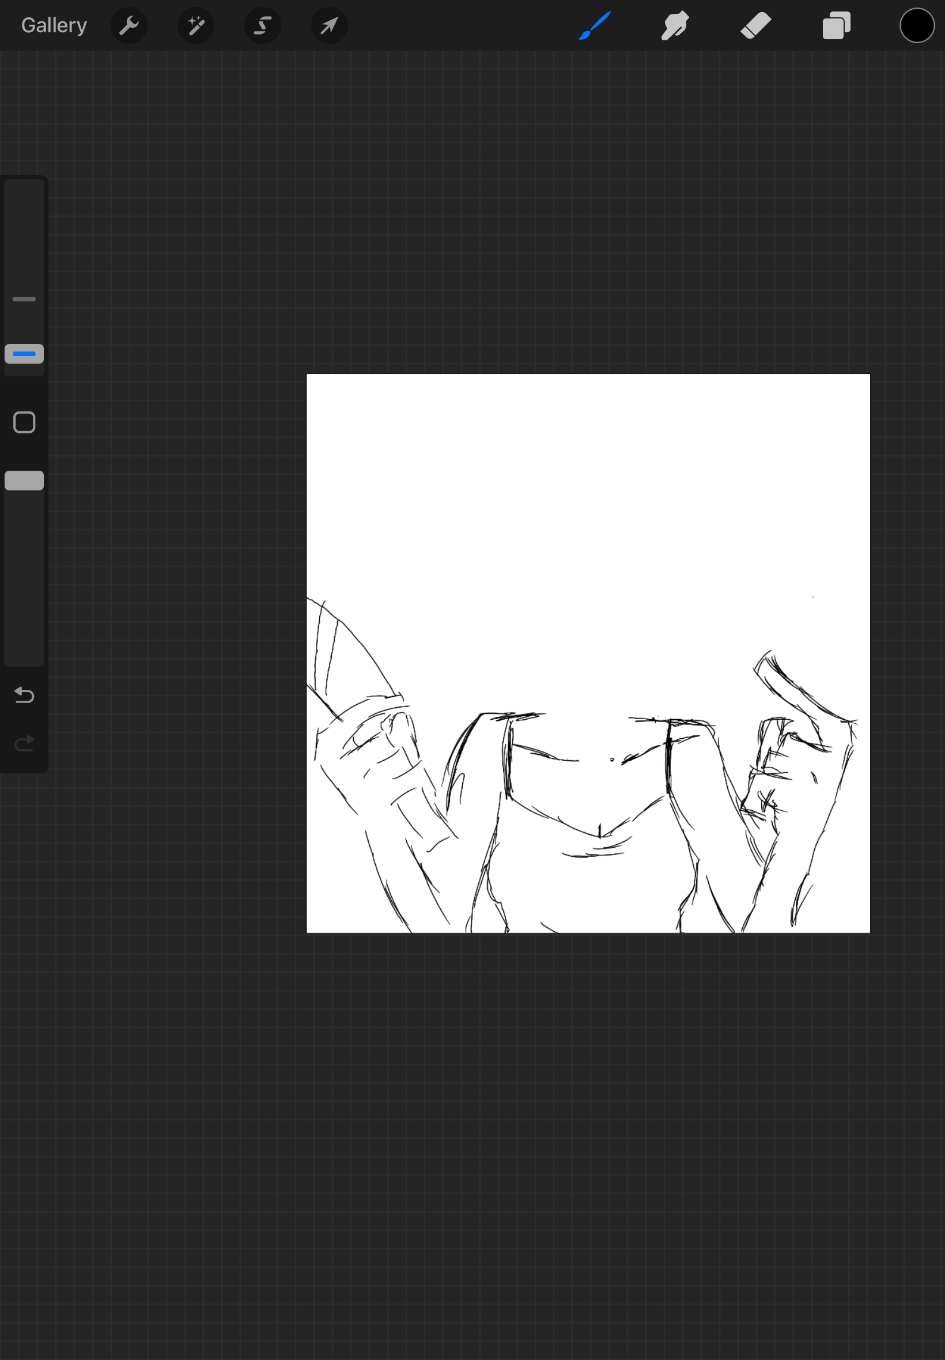Open the Adjustments magic wand menu
Image resolution: width=945 pixels, height=1360 pixels.
pyautogui.click(x=196, y=25)
